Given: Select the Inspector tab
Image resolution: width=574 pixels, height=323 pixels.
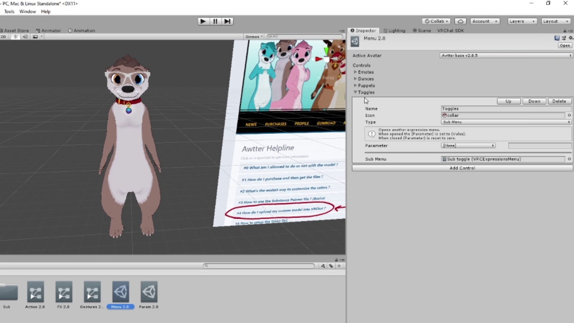Looking at the screenshot, I should coord(363,31).
